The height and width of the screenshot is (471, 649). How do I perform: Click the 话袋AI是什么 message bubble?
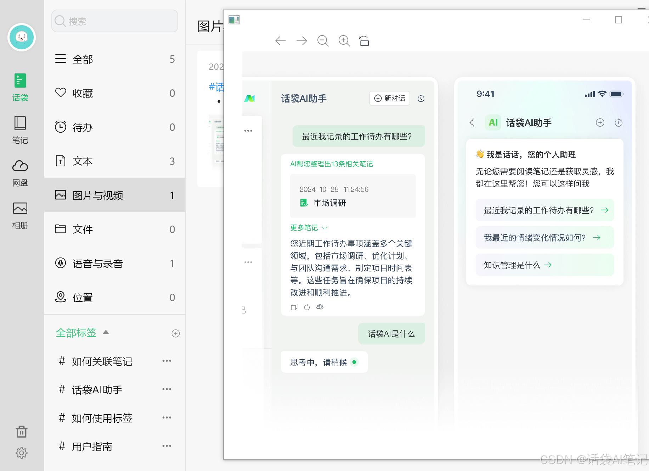391,334
